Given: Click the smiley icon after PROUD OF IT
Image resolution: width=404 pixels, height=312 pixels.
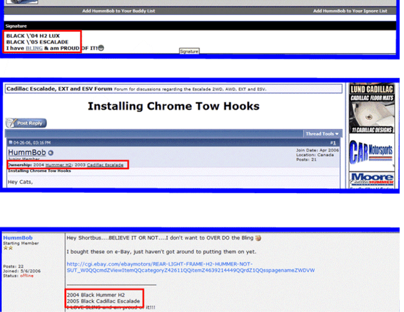Looking at the screenshot, I should pyautogui.click(x=101, y=48).
